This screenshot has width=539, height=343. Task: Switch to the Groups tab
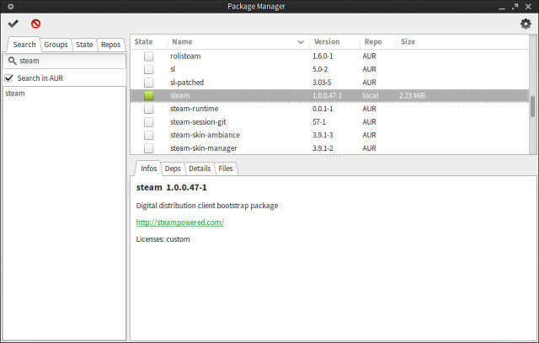(x=56, y=45)
